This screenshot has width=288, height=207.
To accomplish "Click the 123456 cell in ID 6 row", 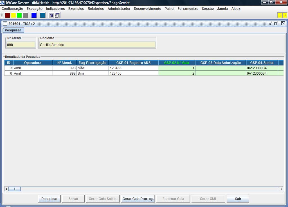I will pyautogui.click(x=134, y=73).
